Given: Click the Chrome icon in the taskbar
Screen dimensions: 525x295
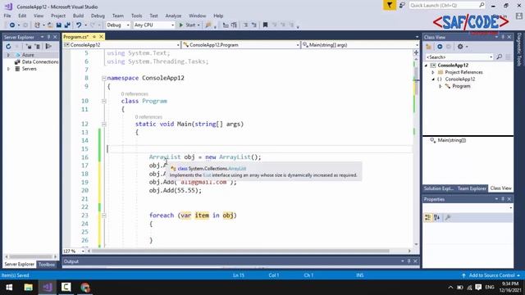Looking at the screenshot, I should tap(85, 288).
